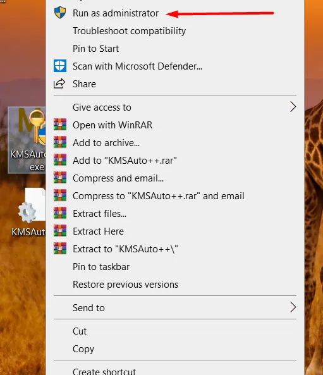Click WinRAR icon beside Open with WinRAR
The height and width of the screenshot is (375, 323).
(60, 125)
